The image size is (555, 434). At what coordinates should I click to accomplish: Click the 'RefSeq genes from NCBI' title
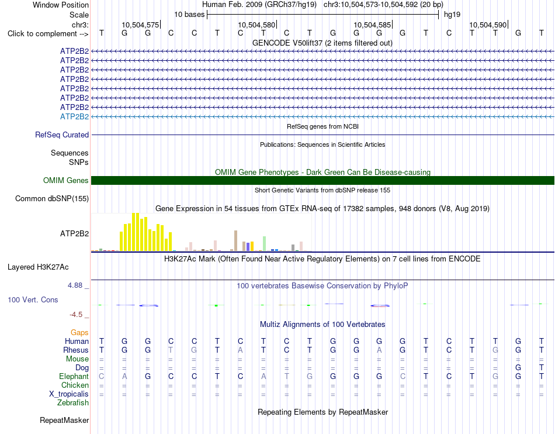tap(322, 126)
